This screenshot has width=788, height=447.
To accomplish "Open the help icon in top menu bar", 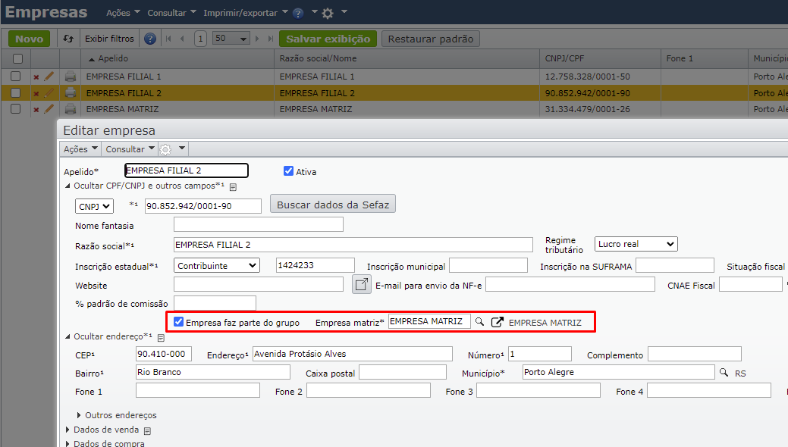I will [298, 13].
